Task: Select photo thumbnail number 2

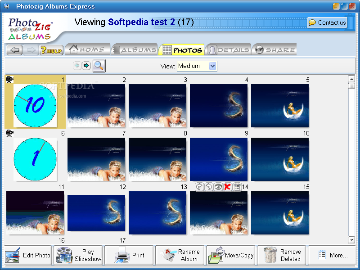Action: coord(96,106)
